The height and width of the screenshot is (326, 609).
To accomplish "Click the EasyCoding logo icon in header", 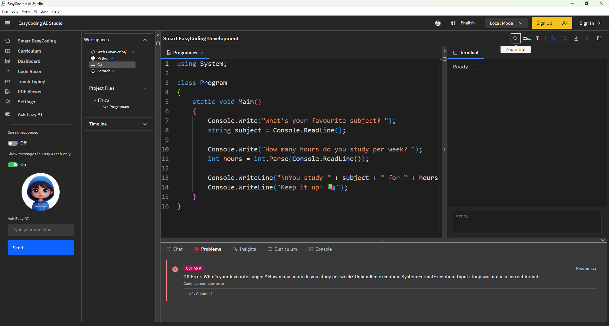I will (x=438, y=23).
